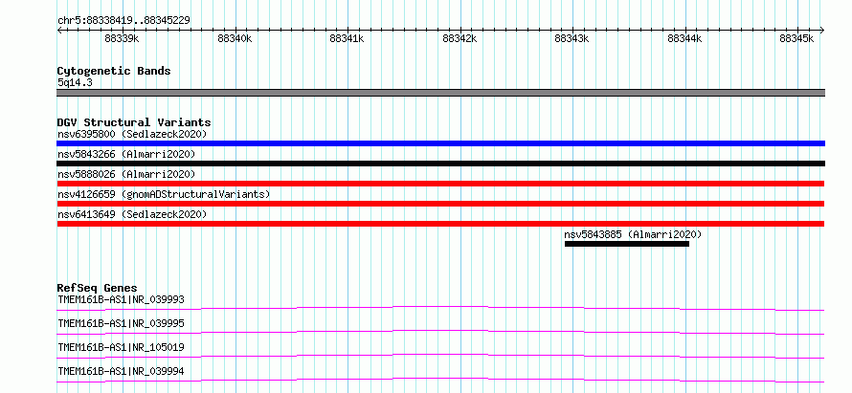The image size is (852, 393).
Task: Open the TMEM161B-AS1|NR_039995 gene label
Action: pyautogui.click(x=121, y=323)
